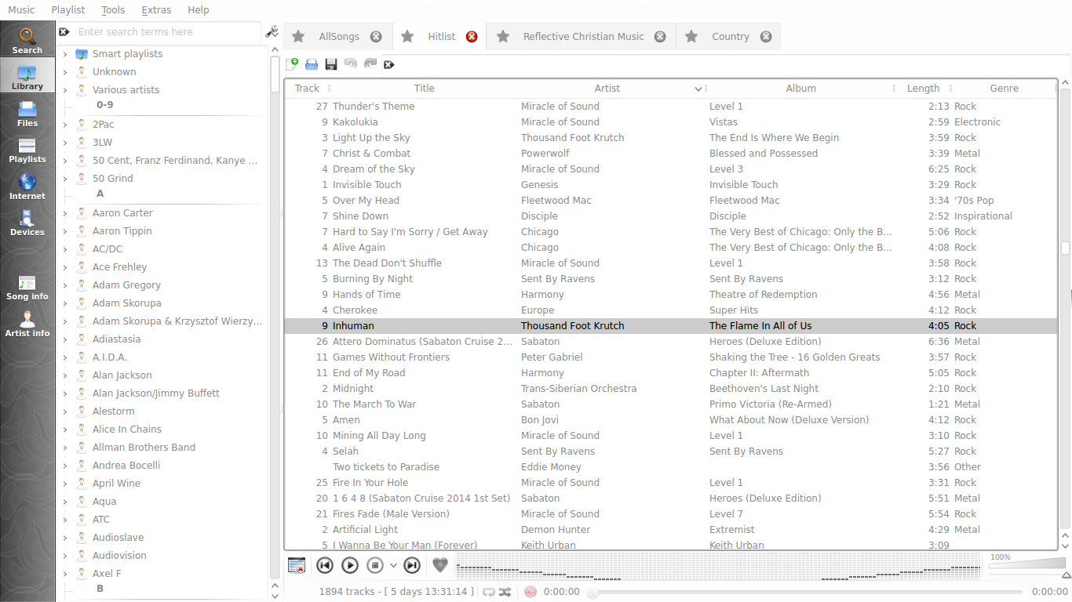Sort playlist by Album column header
Screen dimensions: 1072x602
801,89
